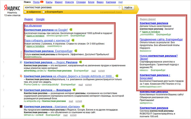Open the Блоги service tab
Screen dimensions: 191x119
91,2
